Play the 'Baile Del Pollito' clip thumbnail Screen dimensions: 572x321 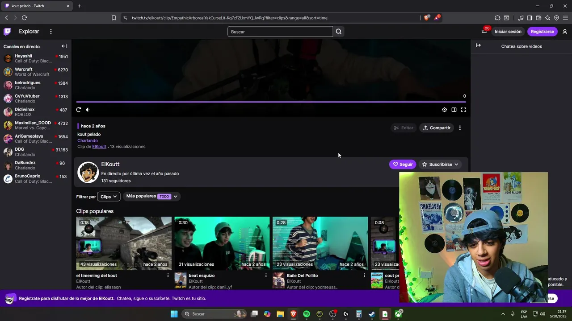320,243
